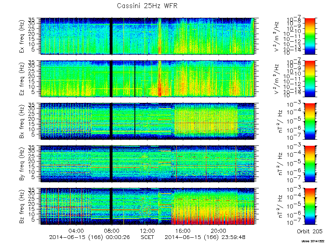The height and width of the screenshot is (243, 325).
Task: Click the "By freq (Hz)" axis label
Action: tap(22, 164)
